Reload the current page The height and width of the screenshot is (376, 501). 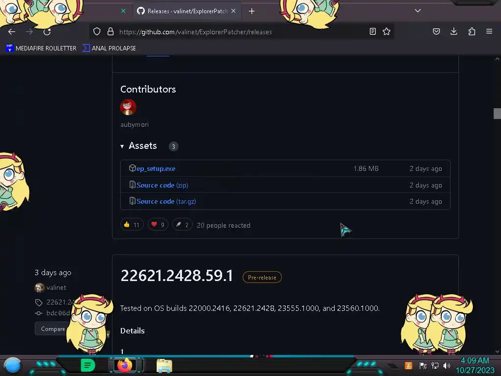[x=47, y=32]
